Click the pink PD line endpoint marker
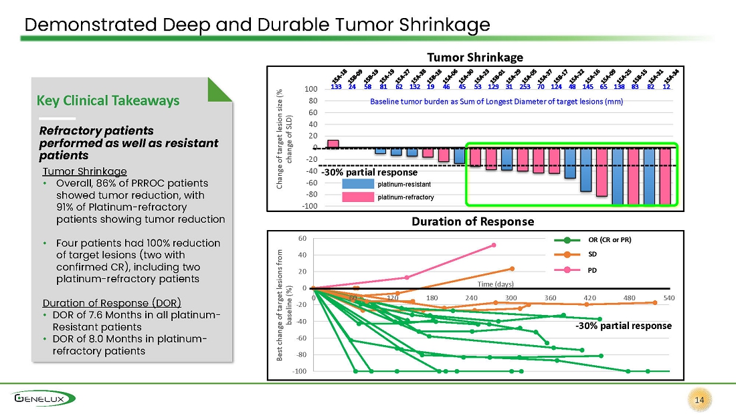The width and height of the screenshot is (736, 414). [493, 245]
